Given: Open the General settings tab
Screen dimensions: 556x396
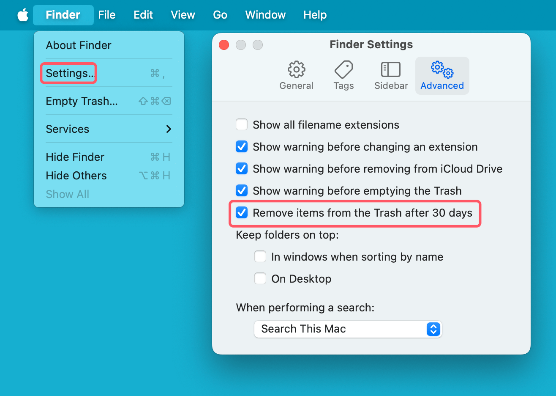Looking at the screenshot, I should pyautogui.click(x=296, y=75).
